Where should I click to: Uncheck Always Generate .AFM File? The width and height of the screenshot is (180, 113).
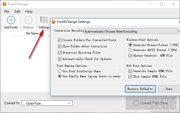click(130, 55)
